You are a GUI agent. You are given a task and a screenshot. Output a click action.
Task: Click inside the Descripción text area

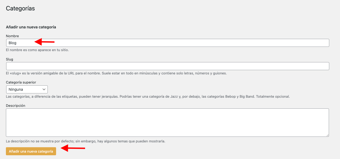[167, 123]
